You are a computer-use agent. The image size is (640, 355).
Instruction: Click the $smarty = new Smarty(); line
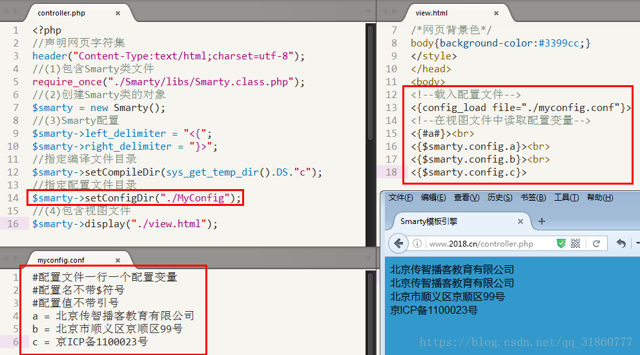99,108
